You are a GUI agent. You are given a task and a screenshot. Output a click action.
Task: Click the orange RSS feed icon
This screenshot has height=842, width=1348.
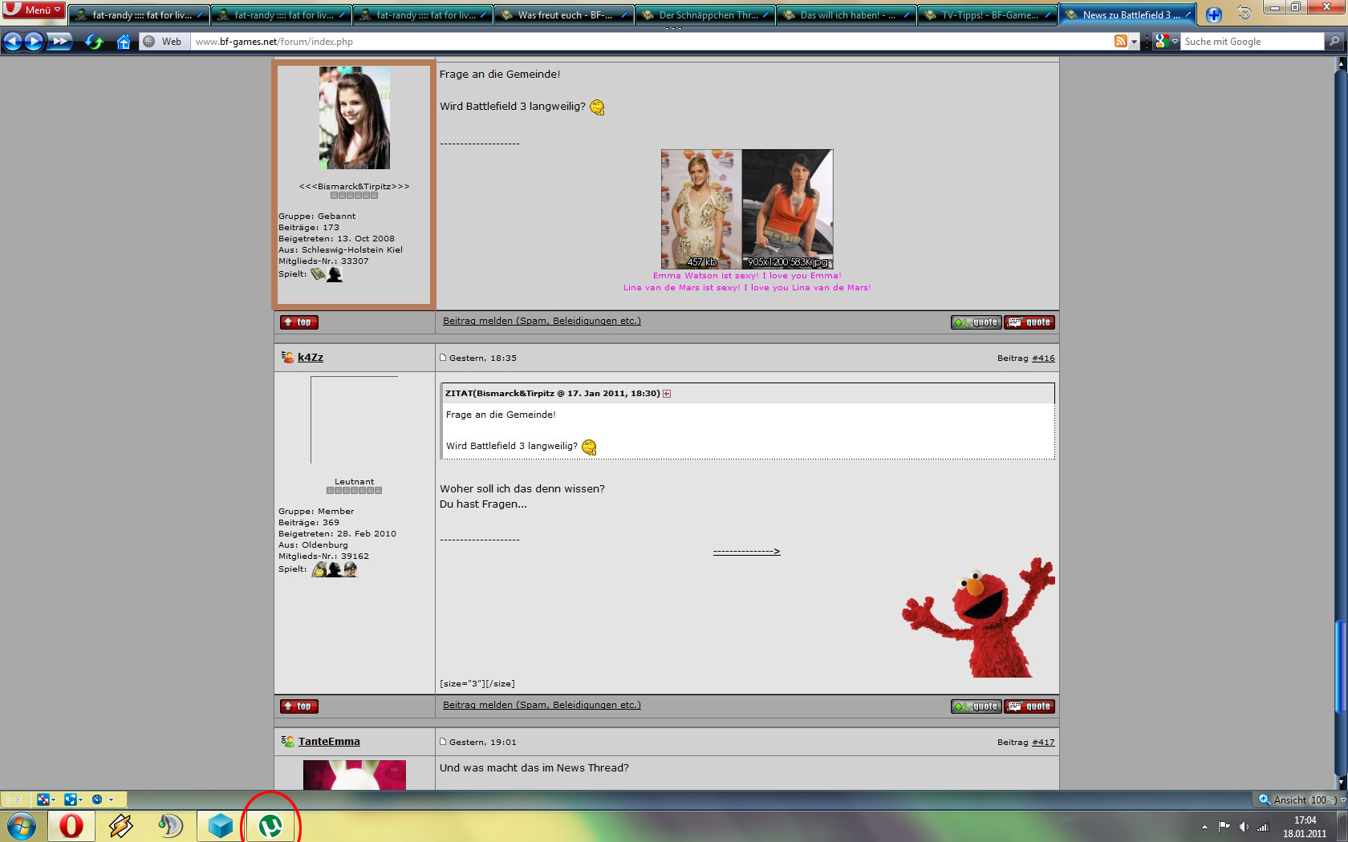[1120, 41]
